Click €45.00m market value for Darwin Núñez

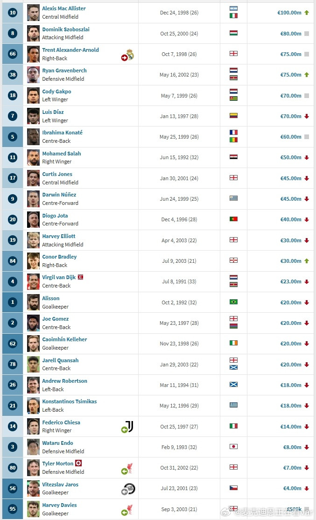pos(291,199)
